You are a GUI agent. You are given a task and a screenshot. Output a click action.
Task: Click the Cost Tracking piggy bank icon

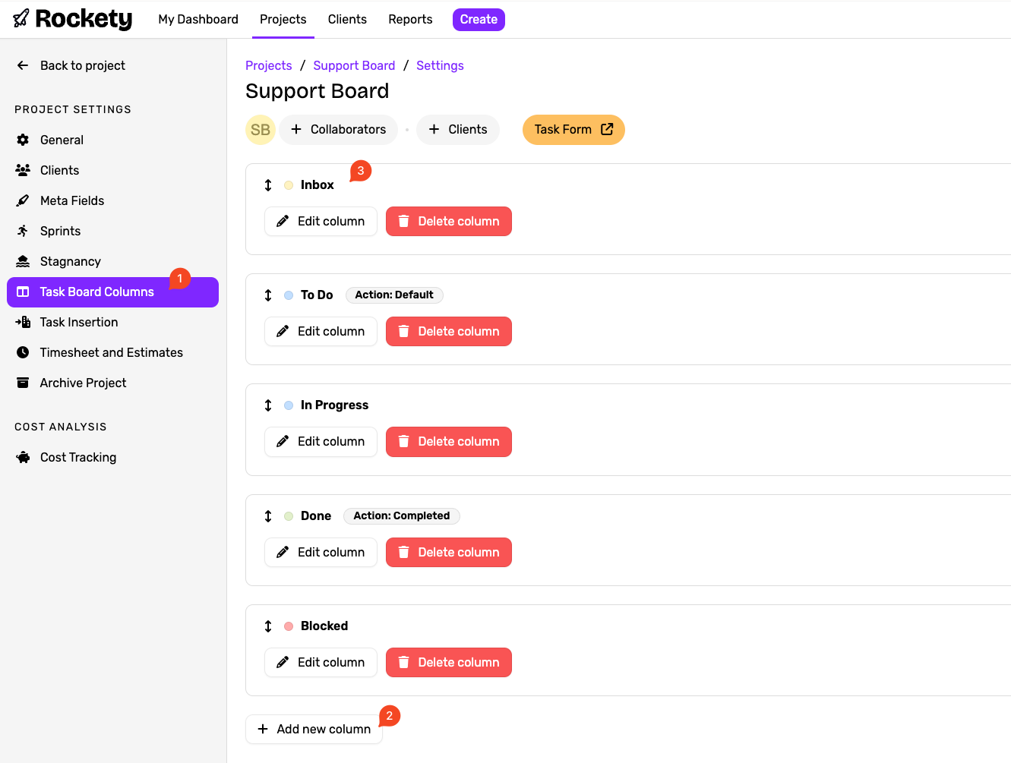23,457
